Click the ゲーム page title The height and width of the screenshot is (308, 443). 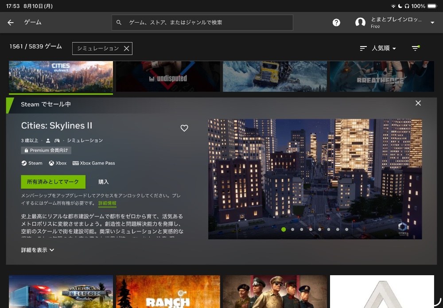33,22
